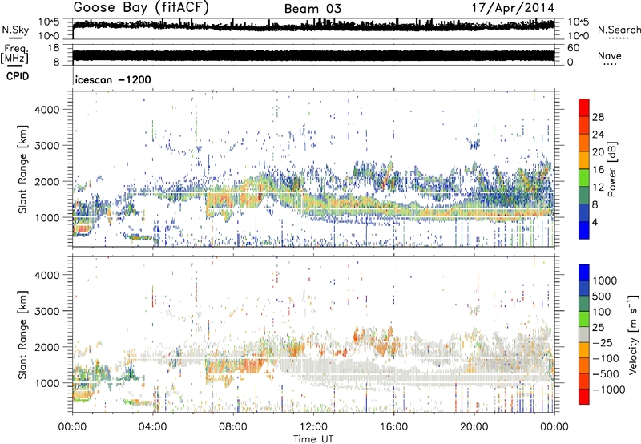Select the 04:00 time axis label
Screen dimensions: 641x444
[x=152, y=427]
